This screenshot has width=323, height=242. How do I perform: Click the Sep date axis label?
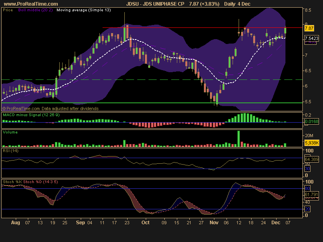(80, 223)
